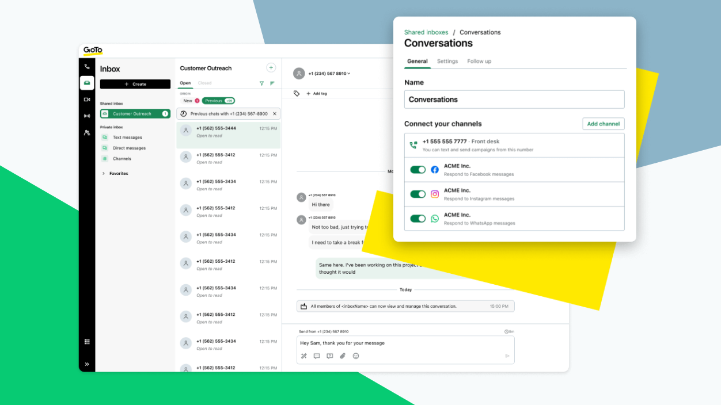Image resolution: width=721 pixels, height=405 pixels.
Task: Open the Contacts icon in sidebar
Action: (x=87, y=132)
